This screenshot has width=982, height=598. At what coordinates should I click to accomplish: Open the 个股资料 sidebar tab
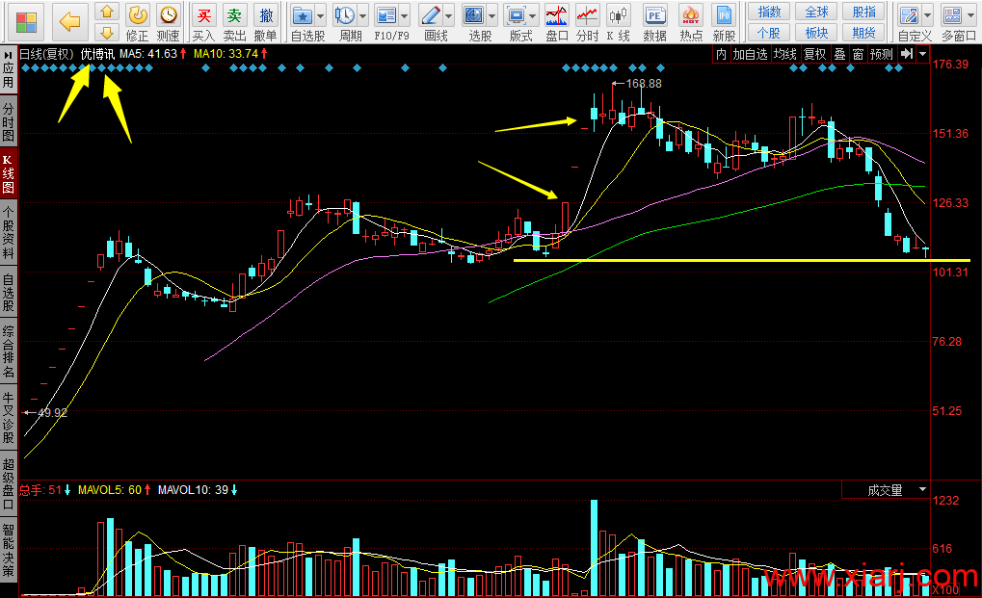(x=8, y=233)
